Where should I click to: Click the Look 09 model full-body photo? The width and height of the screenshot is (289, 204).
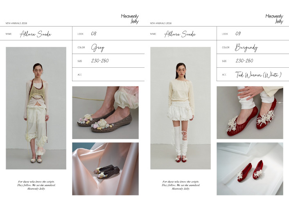(181, 108)
